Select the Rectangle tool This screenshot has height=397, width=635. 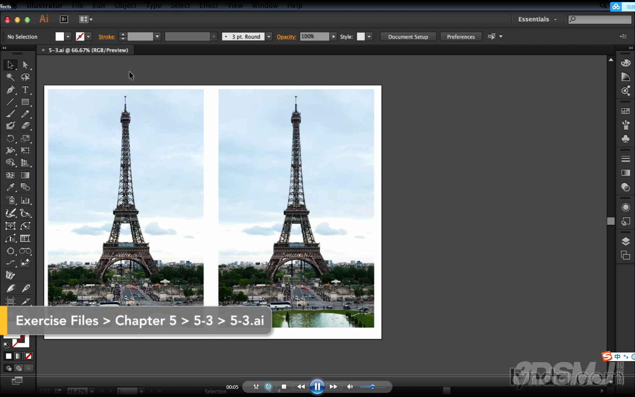[x=25, y=102]
